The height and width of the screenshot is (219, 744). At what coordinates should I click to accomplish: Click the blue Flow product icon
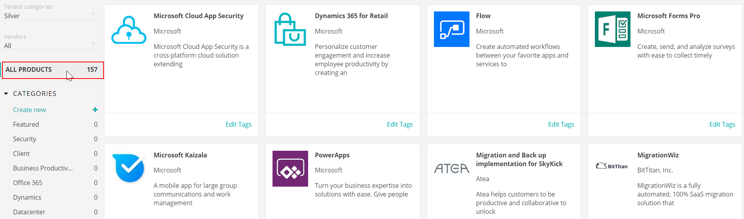(451, 29)
